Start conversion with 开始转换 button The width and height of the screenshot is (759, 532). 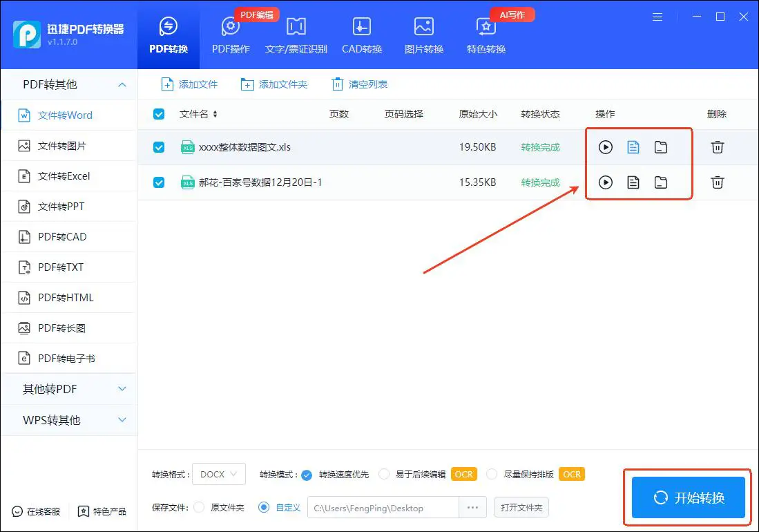686,497
